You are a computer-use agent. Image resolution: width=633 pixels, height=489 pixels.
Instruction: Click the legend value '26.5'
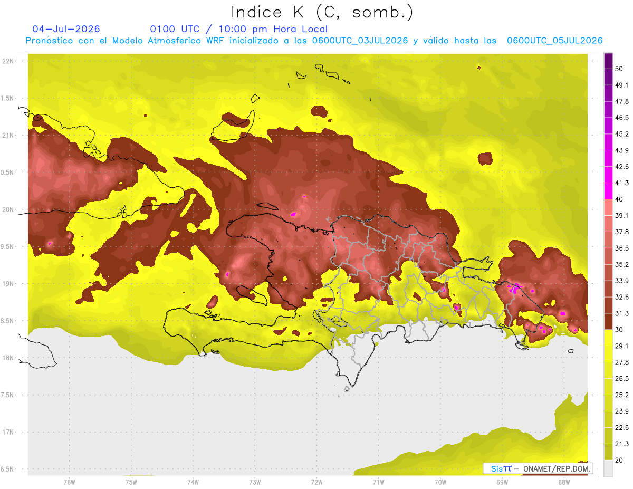tap(622, 379)
